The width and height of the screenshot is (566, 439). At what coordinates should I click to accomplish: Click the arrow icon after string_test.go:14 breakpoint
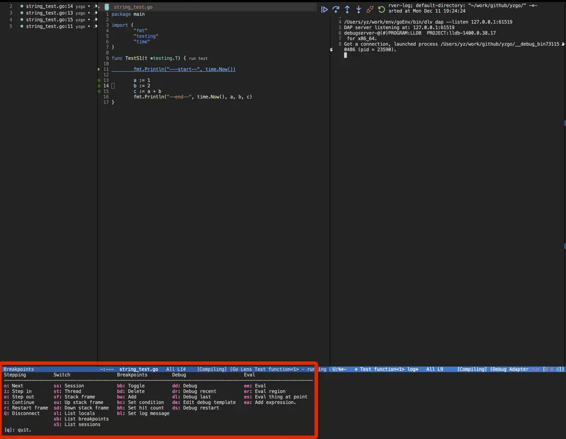pos(96,6)
